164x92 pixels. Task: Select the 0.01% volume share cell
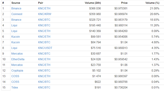tap(155, 87)
